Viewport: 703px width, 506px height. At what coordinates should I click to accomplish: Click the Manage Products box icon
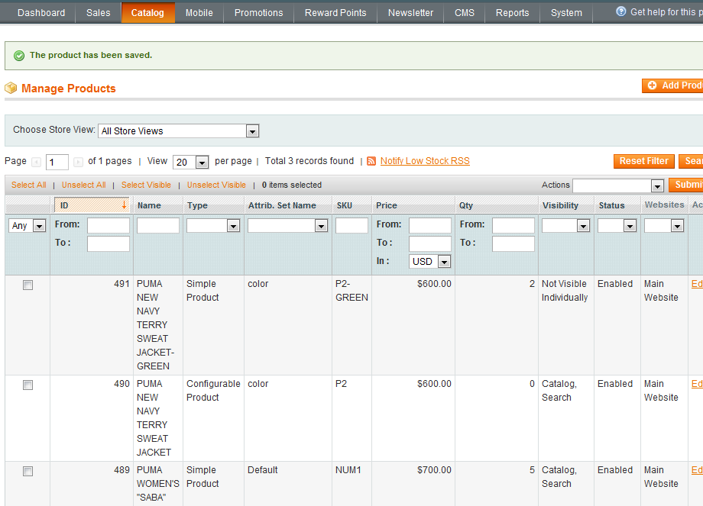(11, 89)
